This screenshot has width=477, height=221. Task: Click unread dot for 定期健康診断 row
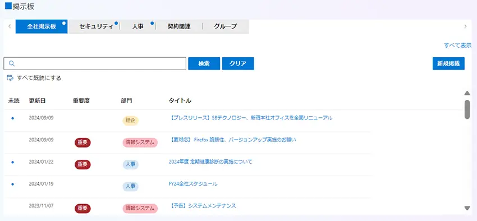12,162
